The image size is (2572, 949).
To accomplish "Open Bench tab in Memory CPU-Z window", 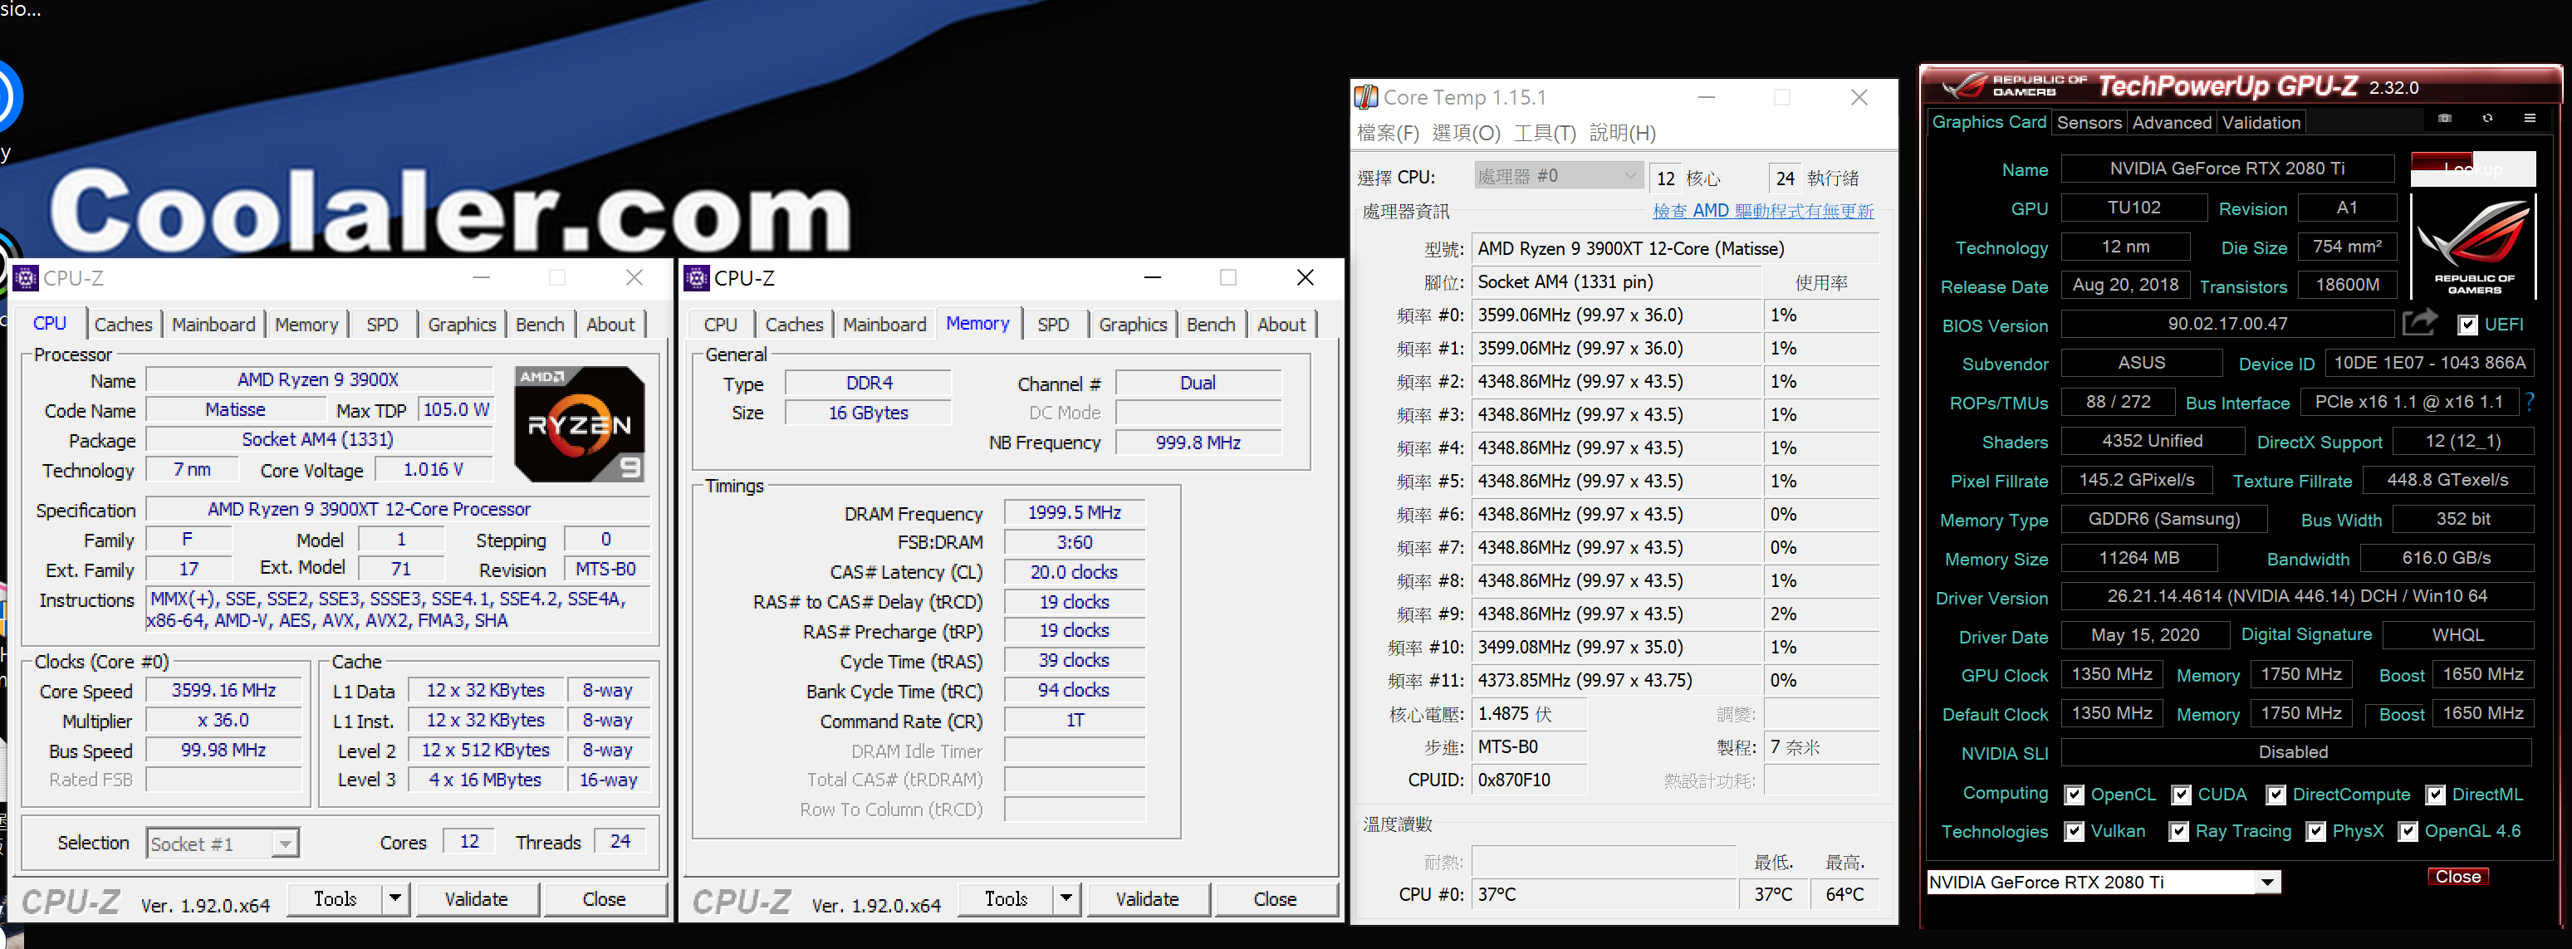I will pos(1211,325).
